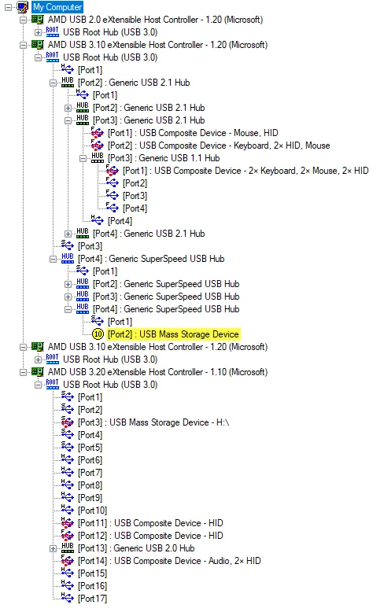Select 'AMD USB 2.0 eXtensible Host Controller - 1.20 (Microsoft)'
This screenshot has width=384, height=612.
click(x=155, y=20)
